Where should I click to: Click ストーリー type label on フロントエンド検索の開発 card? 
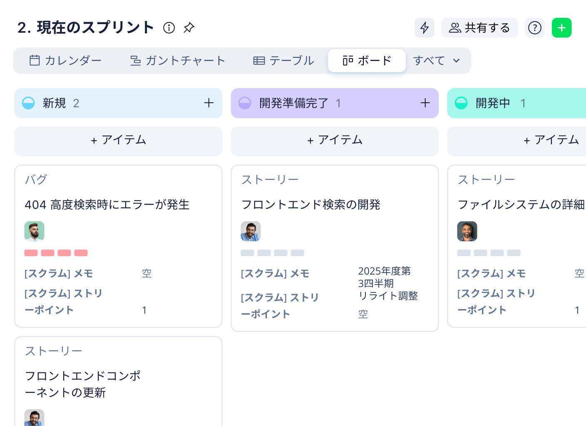[270, 180]
